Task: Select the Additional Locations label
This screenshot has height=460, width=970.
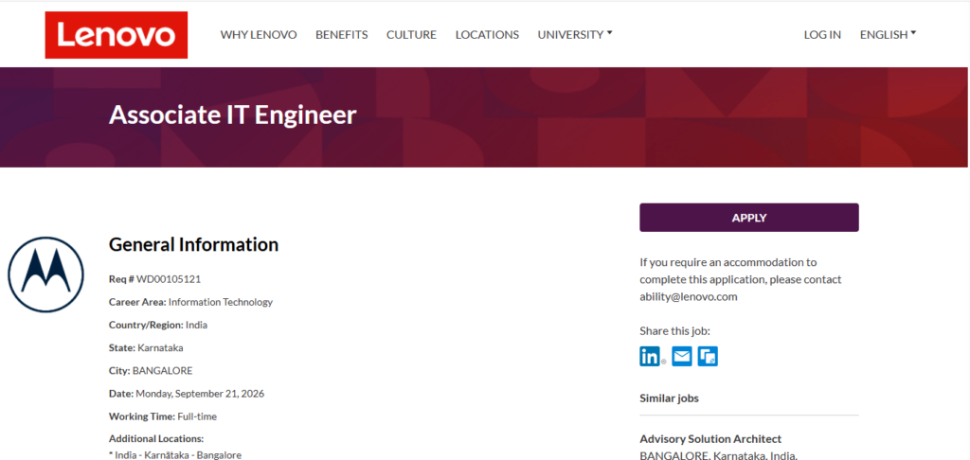Action: 156,438
